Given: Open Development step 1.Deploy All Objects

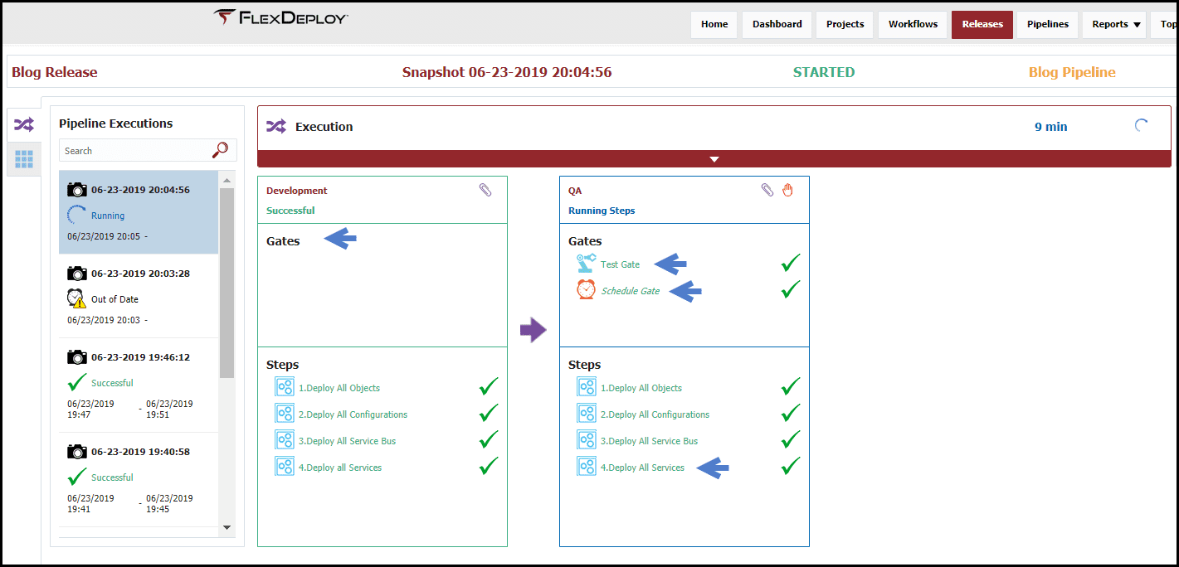Looking at the screenshot, I should click(x=339, y=388).
